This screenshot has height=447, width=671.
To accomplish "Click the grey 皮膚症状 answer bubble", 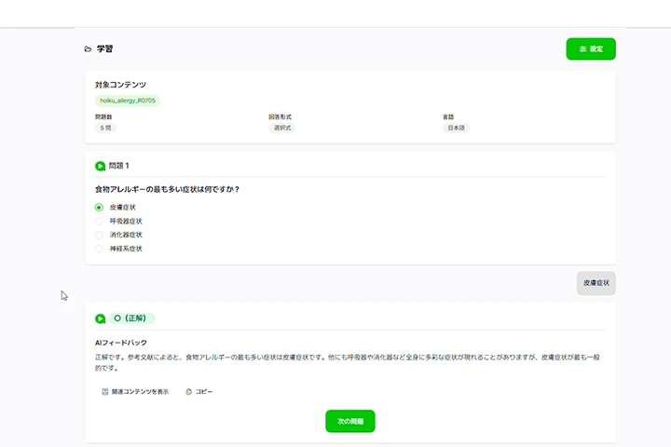I will tap(596, 283).
